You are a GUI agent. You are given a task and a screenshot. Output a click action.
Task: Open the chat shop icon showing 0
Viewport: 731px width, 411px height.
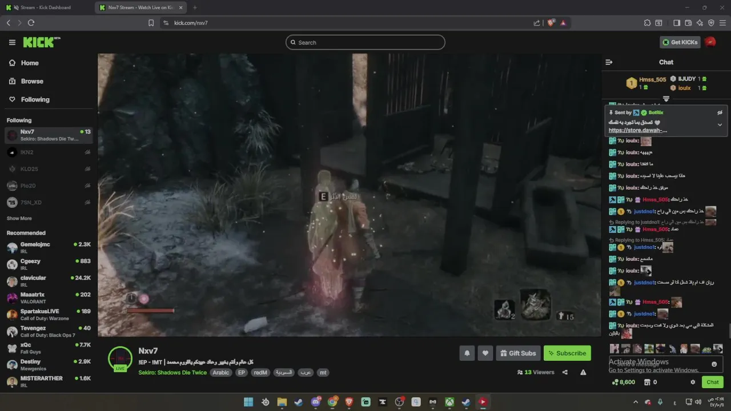point(647,382)
